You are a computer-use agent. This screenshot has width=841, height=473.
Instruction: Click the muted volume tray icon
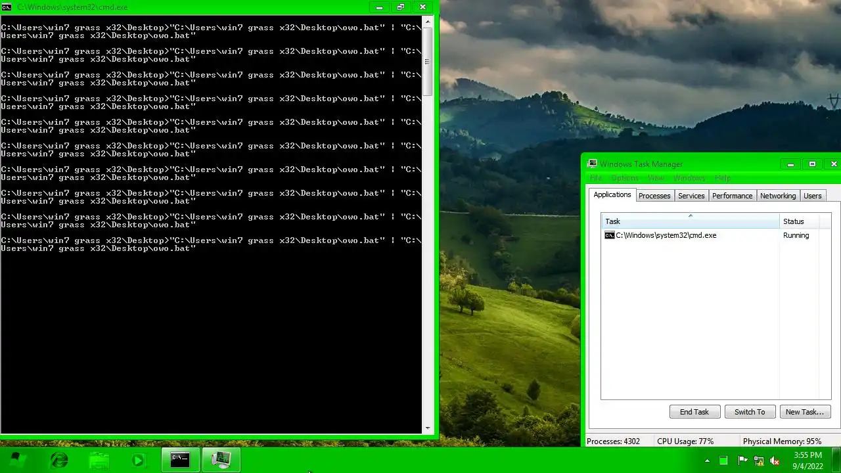tap(775, 461)
